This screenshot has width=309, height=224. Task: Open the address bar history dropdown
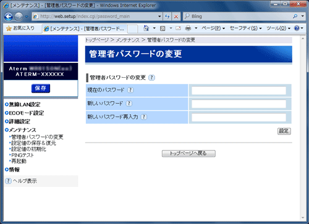click(159, 17)
